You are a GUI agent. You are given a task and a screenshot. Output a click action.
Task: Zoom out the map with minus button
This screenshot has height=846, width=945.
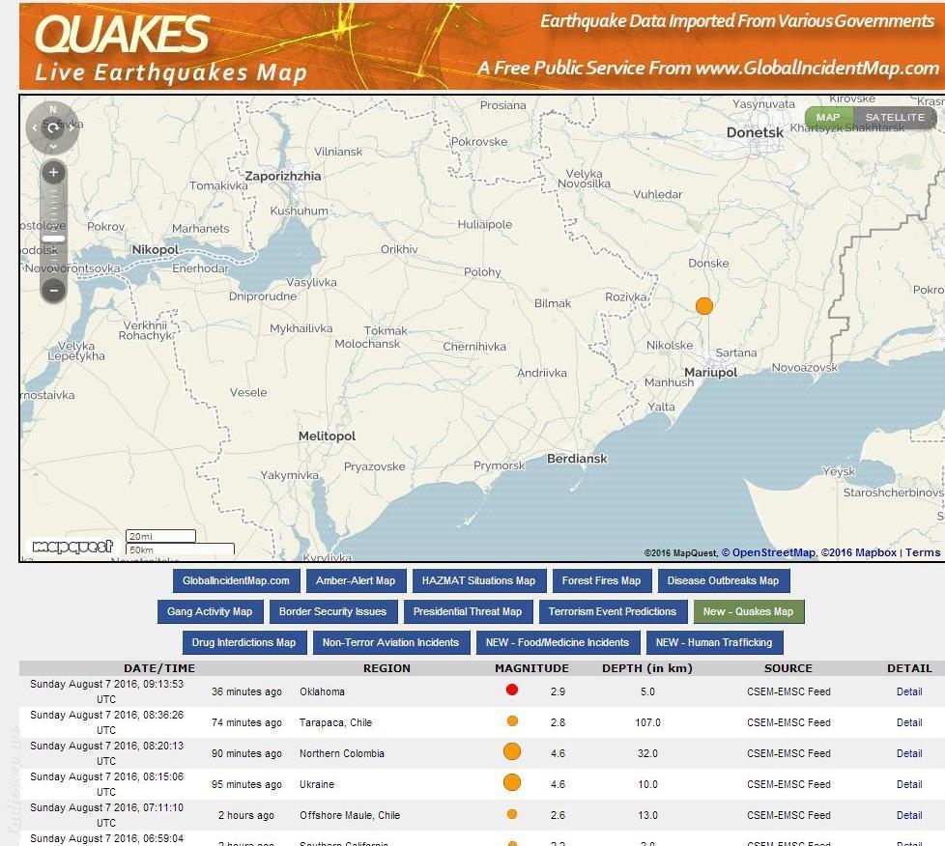pos(54,291)
